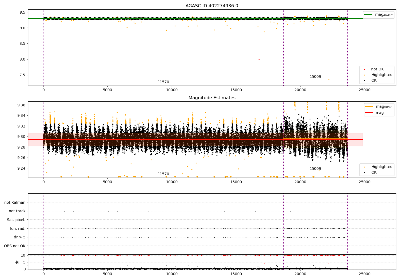The height and width of the screenshot is (280, 400).
Task: Click the 7.5 y-axis tick label
Action: click(x=22, y=75)
